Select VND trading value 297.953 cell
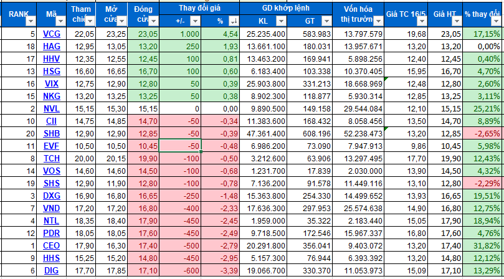 click(309, 209)
